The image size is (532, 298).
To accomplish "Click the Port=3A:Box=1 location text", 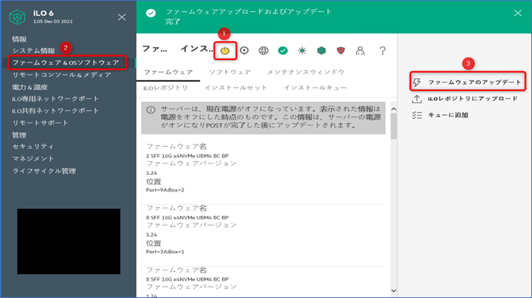I will pos(165,252).
